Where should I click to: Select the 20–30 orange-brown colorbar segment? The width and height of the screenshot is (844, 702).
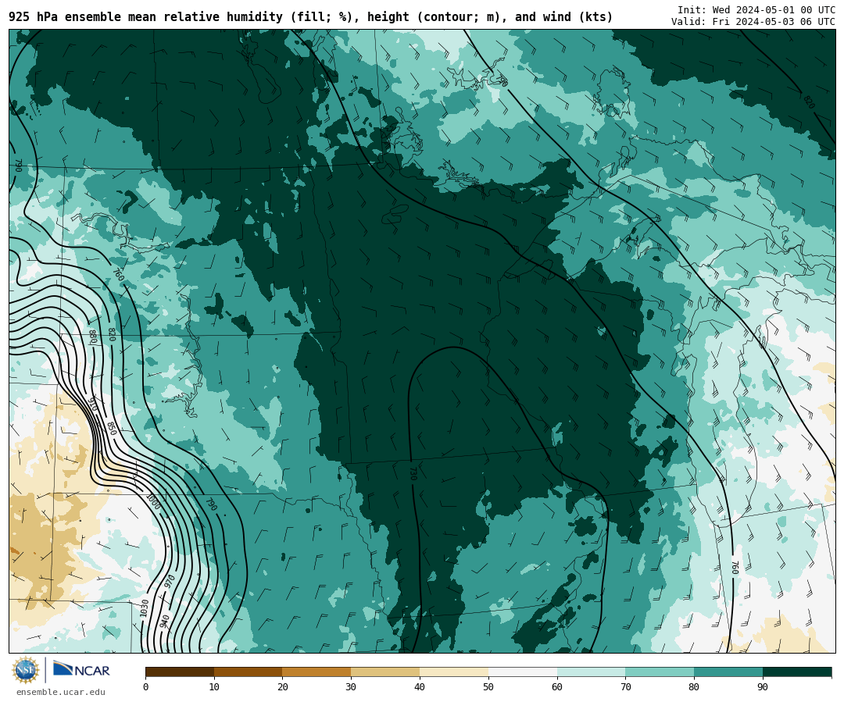[x=316, y=672]
